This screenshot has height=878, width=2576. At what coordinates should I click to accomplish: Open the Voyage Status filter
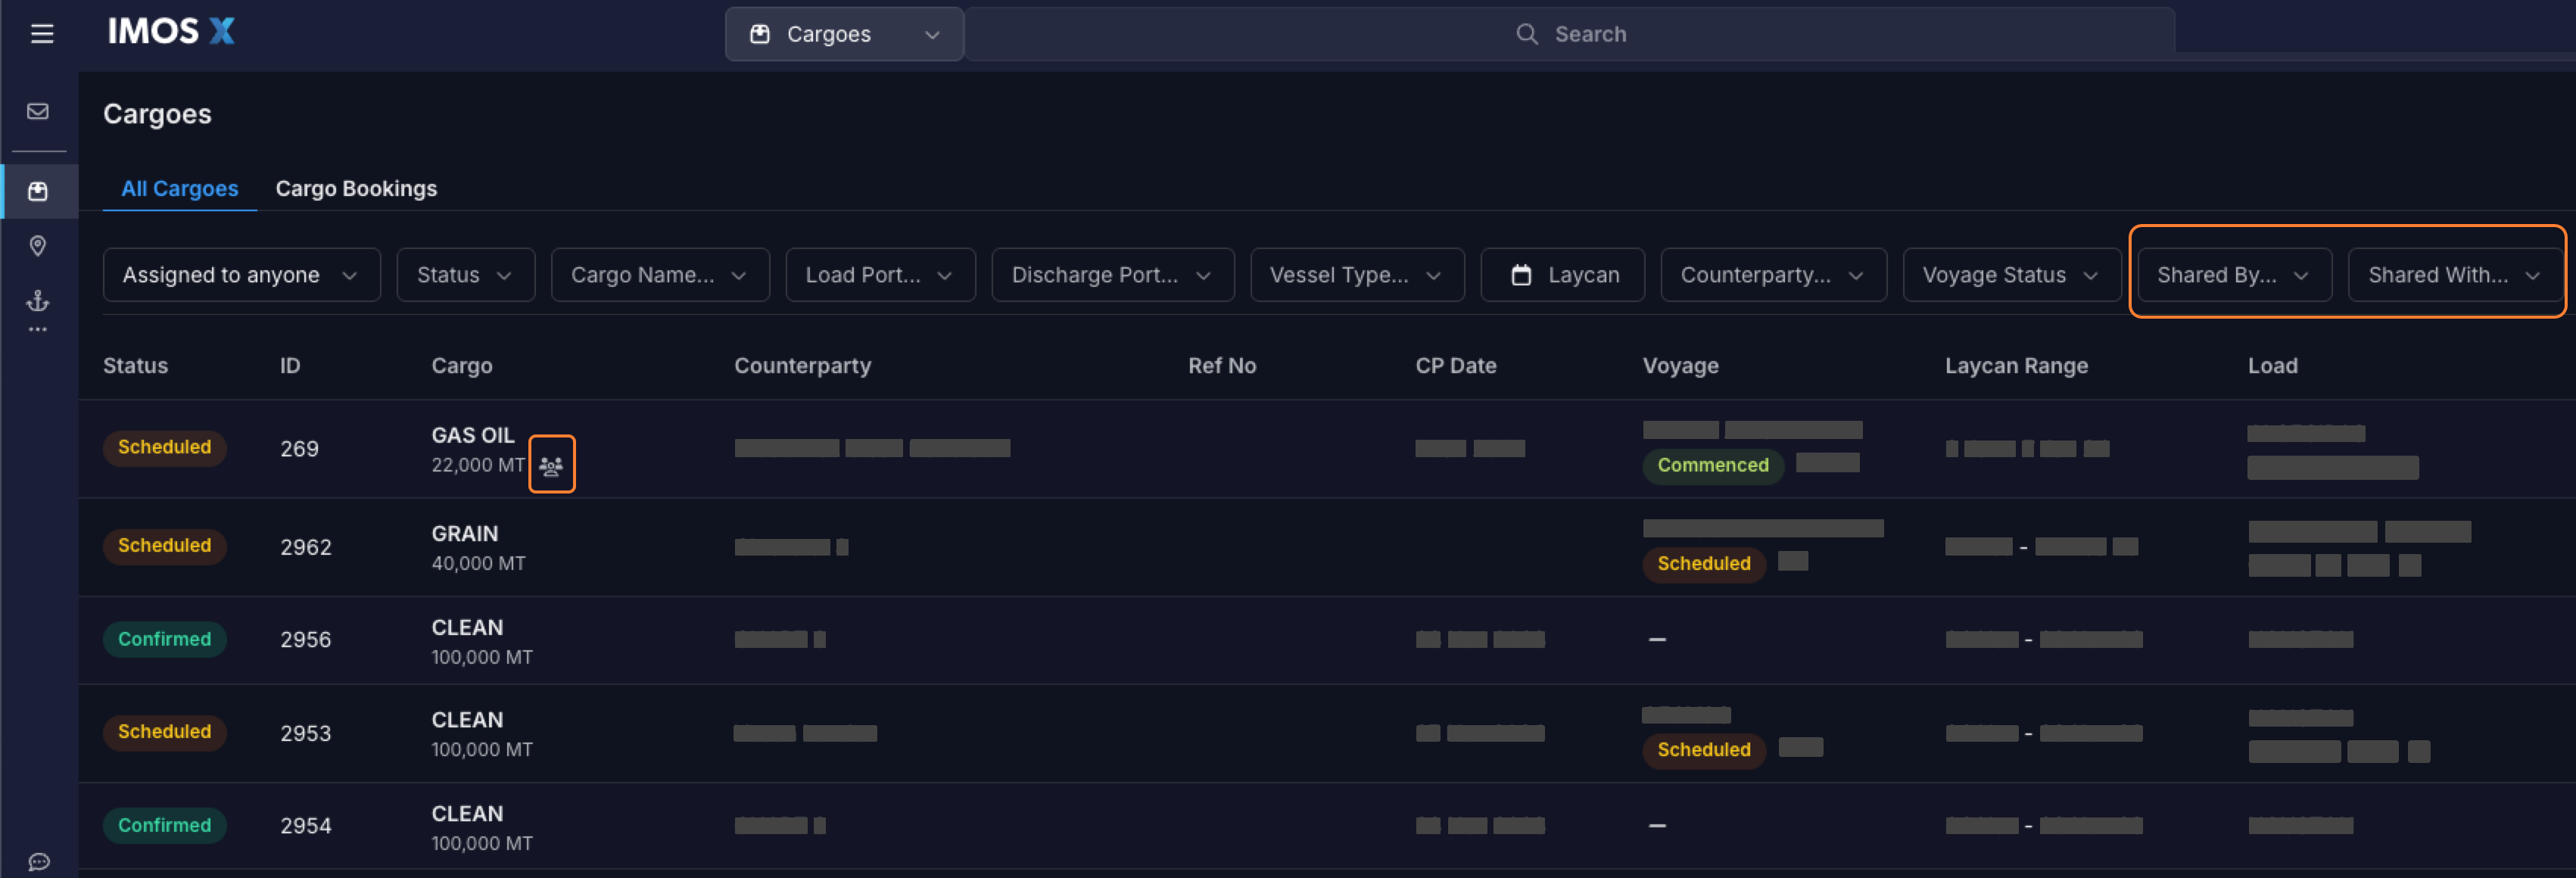[2010, 275]
